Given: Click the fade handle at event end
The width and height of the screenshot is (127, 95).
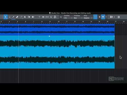Looking at the screenshot, I should [x=114, y=36].
